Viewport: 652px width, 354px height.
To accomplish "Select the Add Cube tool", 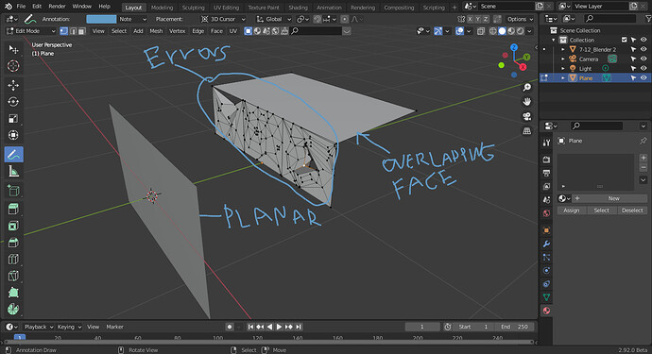I will 13,191.
